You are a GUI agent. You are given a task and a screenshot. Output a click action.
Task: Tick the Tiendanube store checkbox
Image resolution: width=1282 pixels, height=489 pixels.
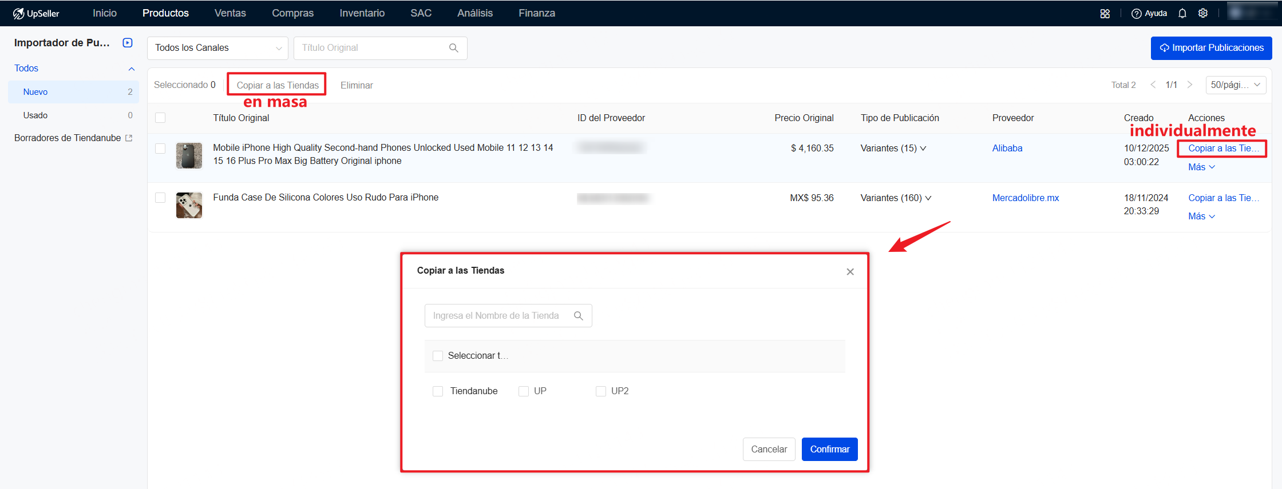click(x=438, y=391)
